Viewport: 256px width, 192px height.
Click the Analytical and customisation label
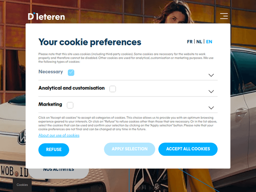click(x=72, y=88)
